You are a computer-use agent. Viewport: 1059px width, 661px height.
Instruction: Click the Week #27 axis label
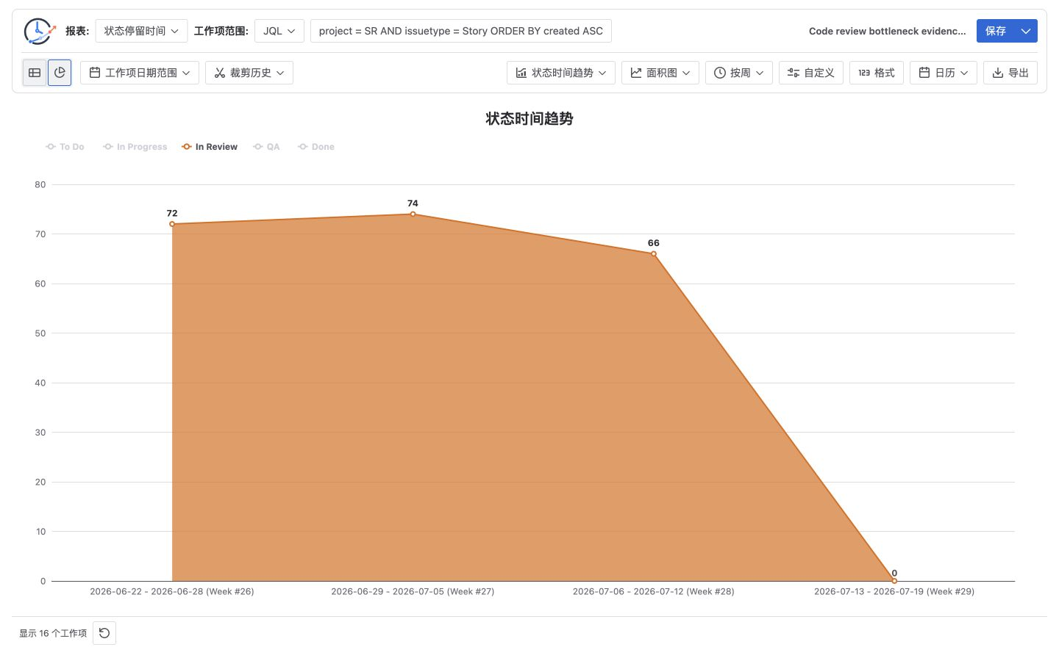coord(413,591)
